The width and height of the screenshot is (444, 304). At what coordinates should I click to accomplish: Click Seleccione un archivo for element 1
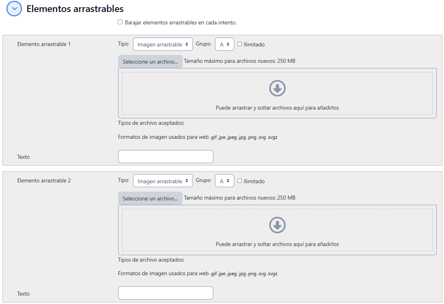coord(150,62)
